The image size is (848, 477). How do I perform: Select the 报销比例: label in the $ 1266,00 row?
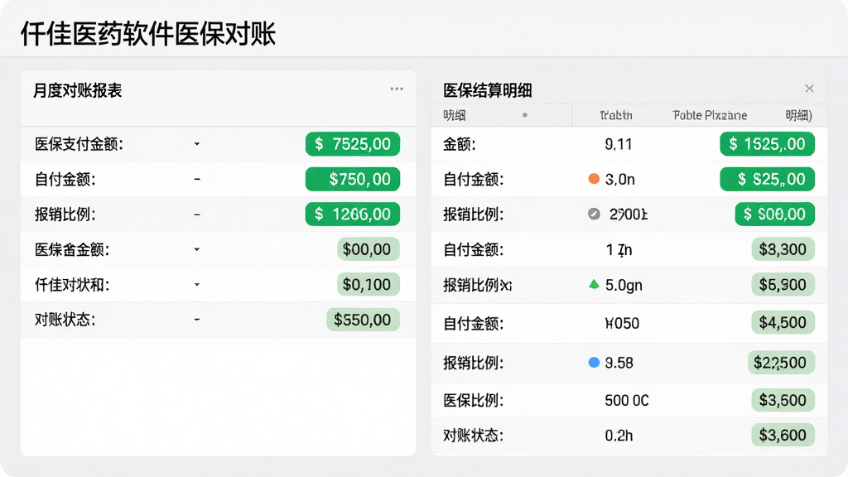coord(65,214)
